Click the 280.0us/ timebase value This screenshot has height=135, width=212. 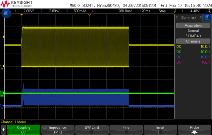125,11
